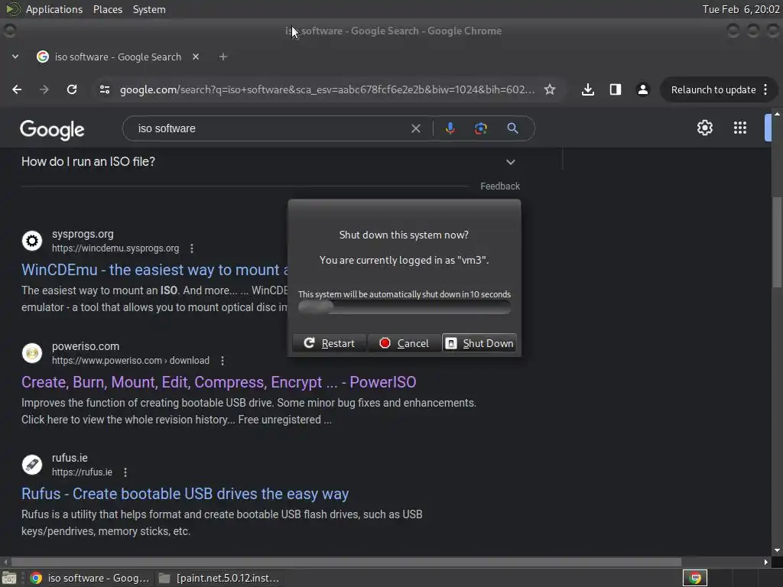Viewport: 783px width, 587px height.
Task: Bookmark this page with the star icon
Action: 550,90
